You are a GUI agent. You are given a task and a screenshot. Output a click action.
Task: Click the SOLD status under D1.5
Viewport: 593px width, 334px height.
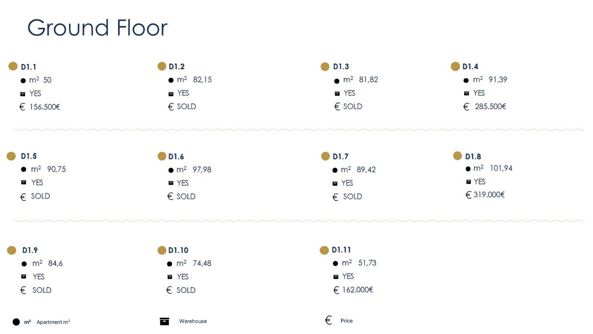[x=40, y=196]
